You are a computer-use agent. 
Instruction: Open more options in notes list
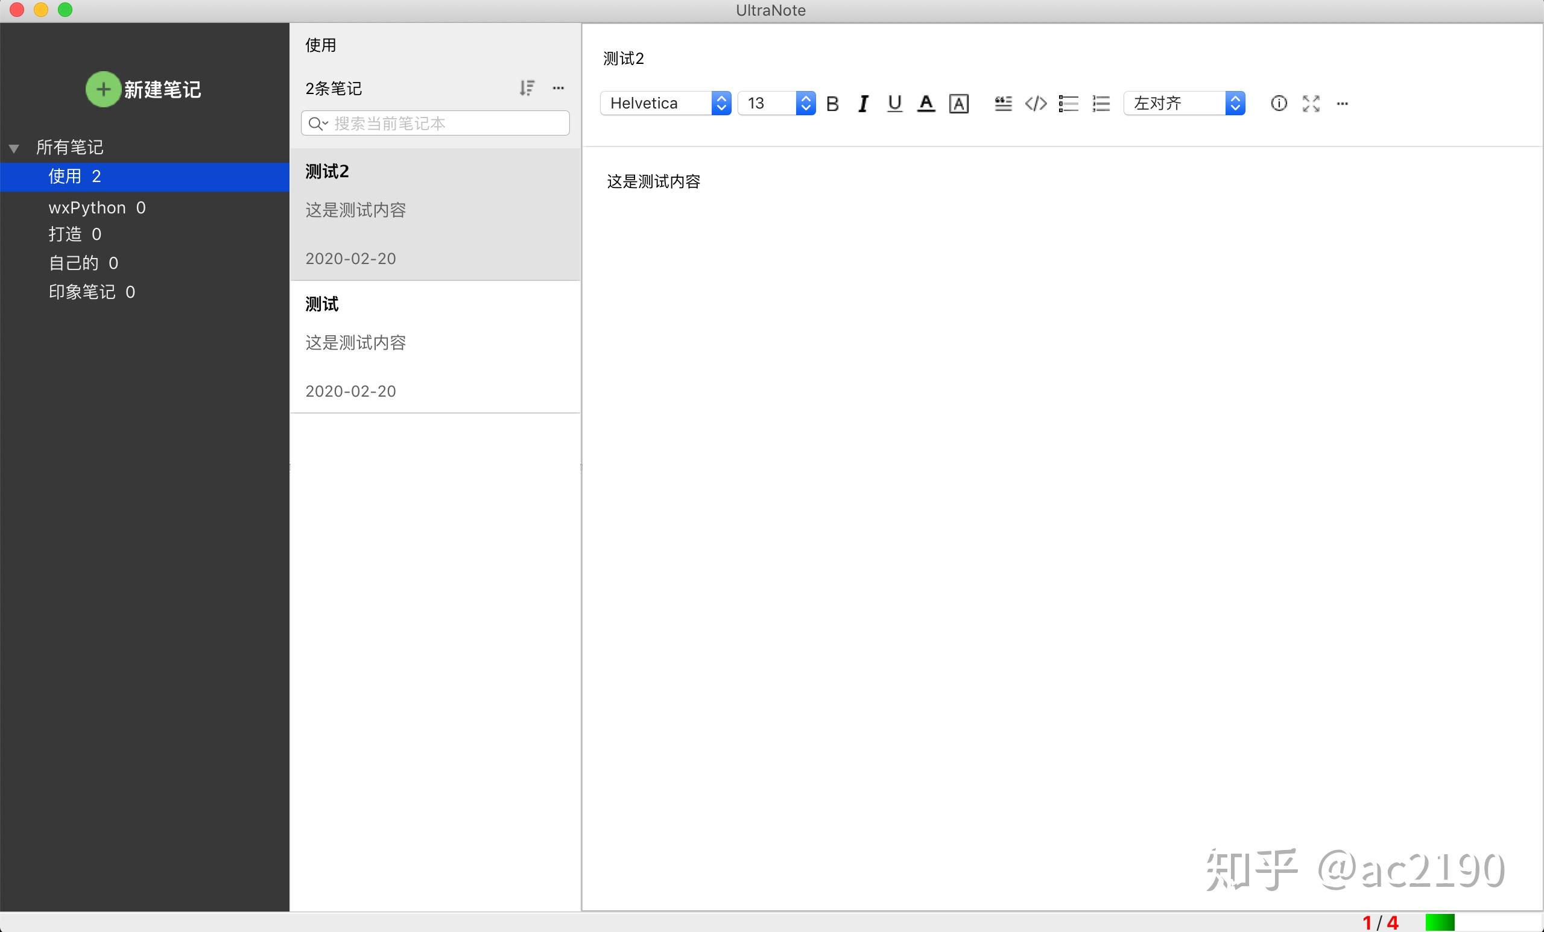point(558,87)
